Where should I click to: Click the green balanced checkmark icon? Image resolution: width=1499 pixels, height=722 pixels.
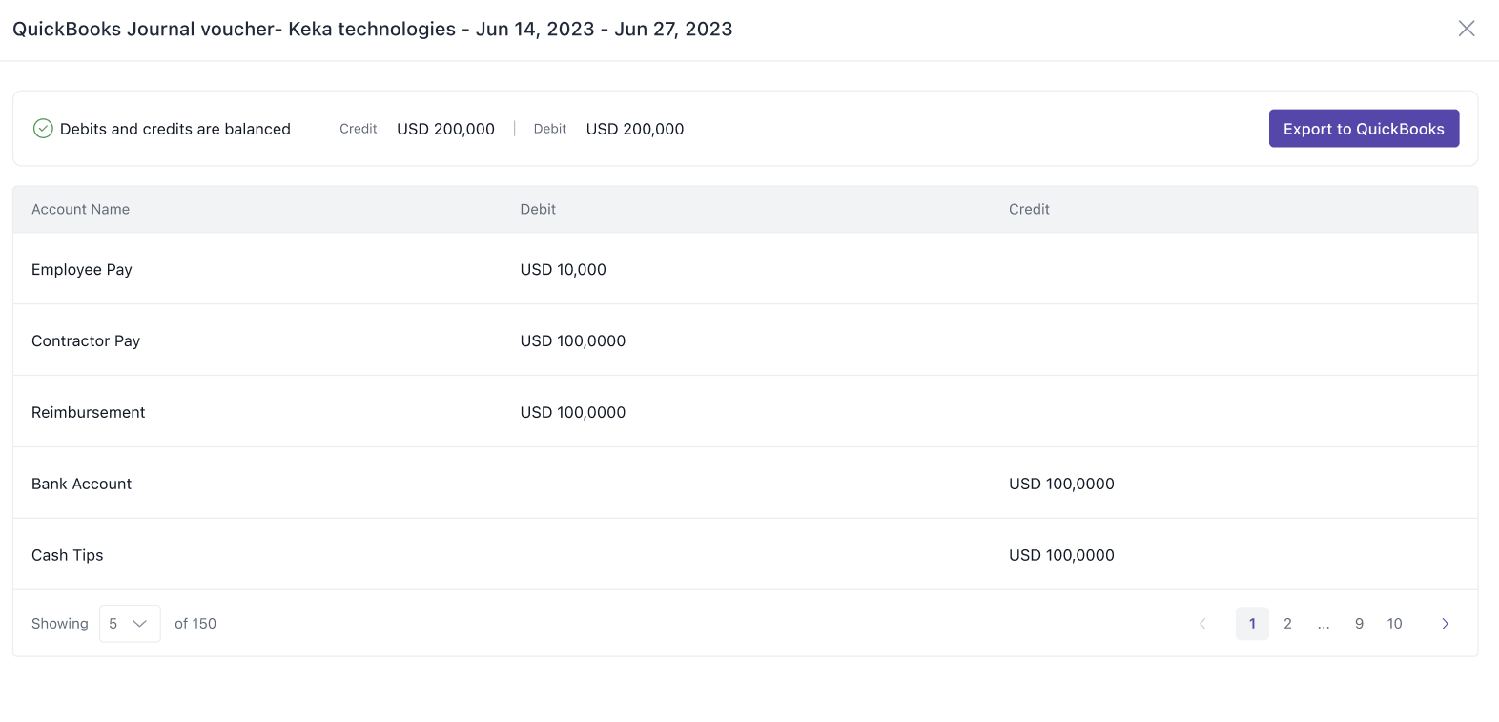click(x=43, y=129)
